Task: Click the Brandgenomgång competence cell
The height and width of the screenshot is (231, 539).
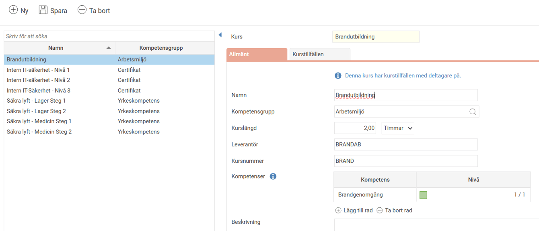Action: 375,195
